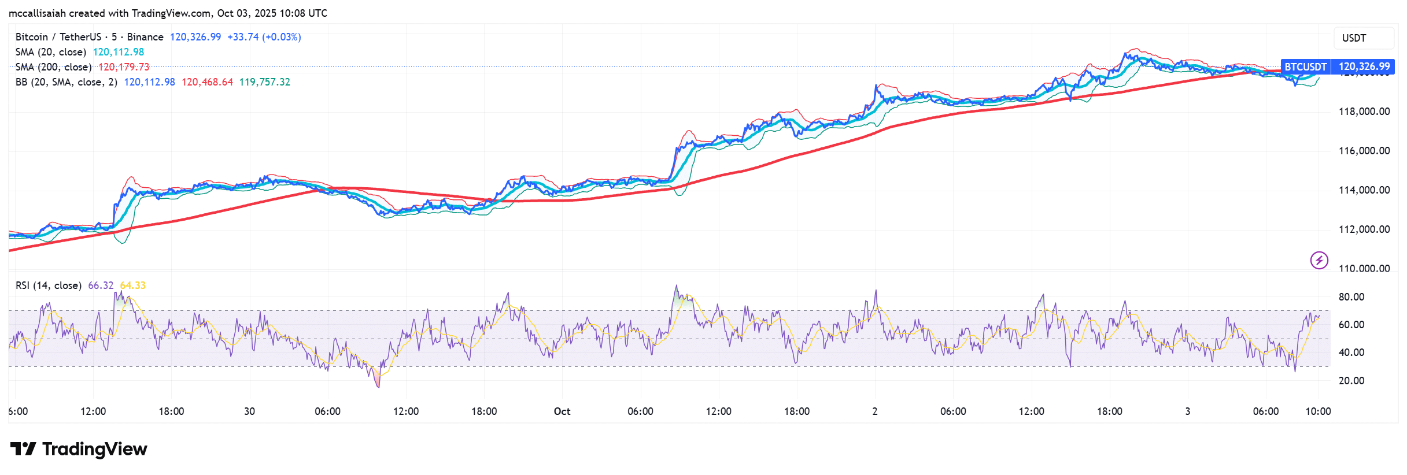Click the green lower band value 119,757.32
1407x475 pixels.
click(x=264, y=82)
